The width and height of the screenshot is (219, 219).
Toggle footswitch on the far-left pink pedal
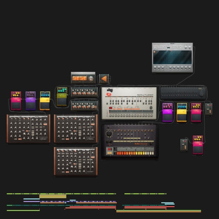tap(16, 105)
